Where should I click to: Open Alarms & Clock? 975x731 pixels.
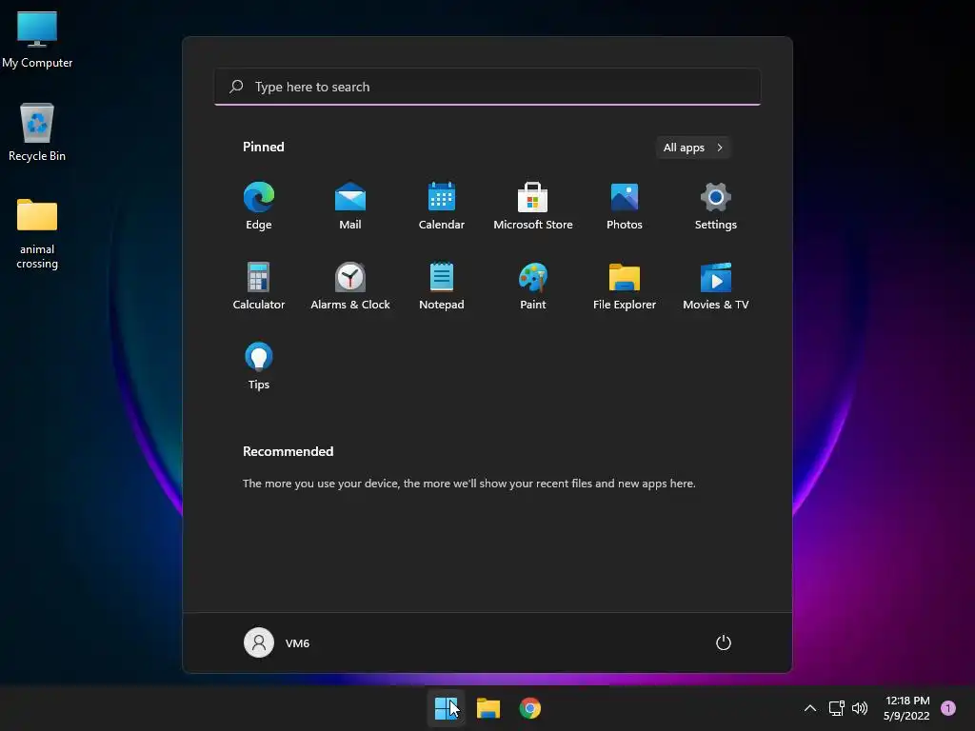(350, 286)
